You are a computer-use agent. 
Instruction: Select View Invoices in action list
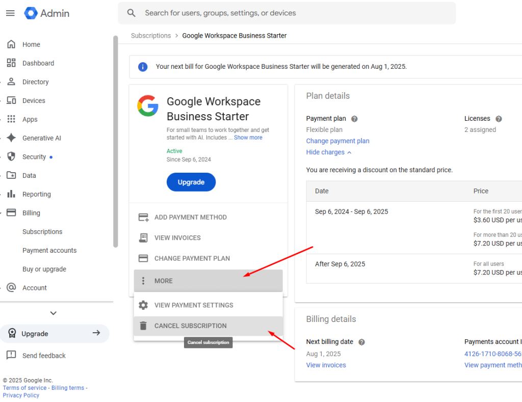click(208, 238)
